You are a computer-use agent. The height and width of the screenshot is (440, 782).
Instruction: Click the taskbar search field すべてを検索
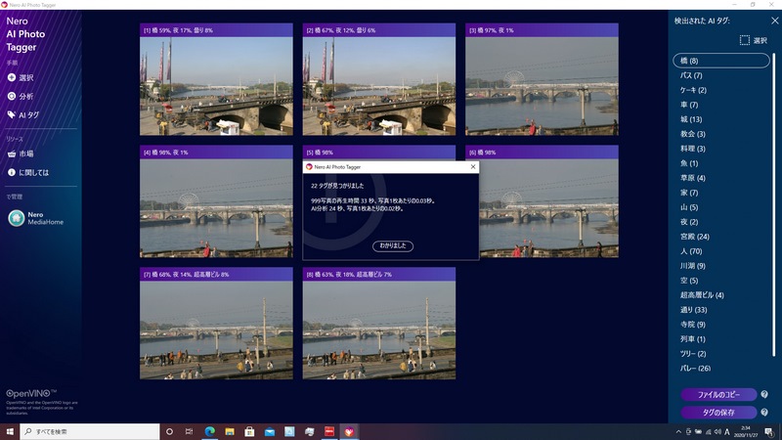click(90, 431)
